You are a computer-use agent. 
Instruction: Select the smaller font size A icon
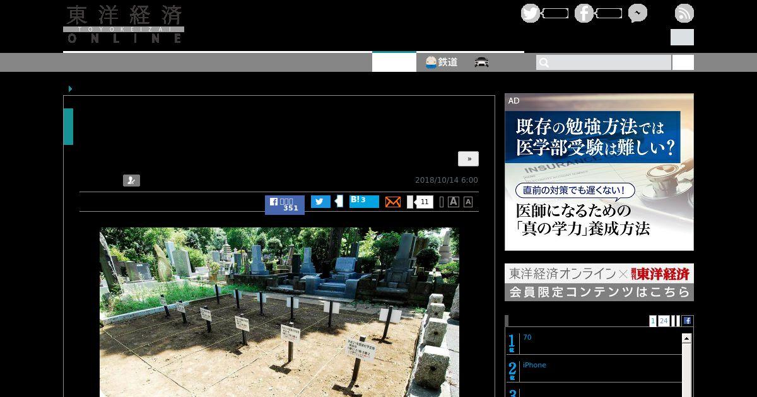[x=468, y=202]
